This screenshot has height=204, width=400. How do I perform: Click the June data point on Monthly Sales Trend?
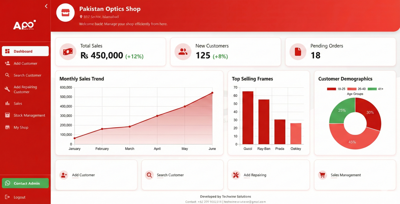coord(212,93)
